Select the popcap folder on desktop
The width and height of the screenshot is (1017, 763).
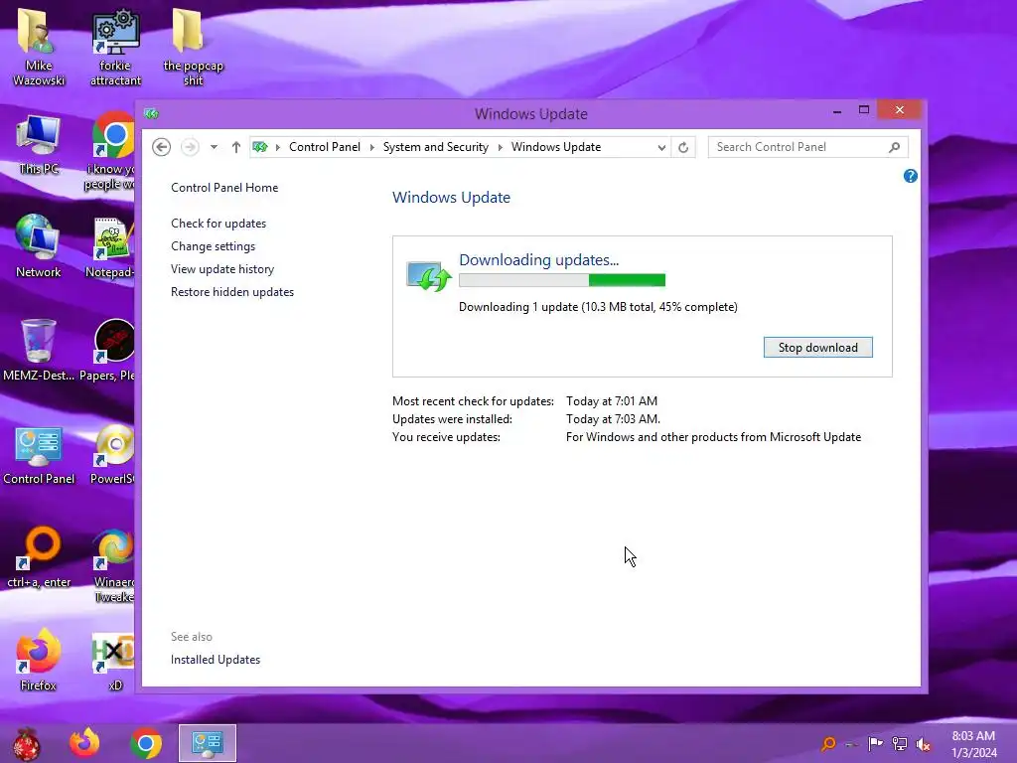(193, 47)
